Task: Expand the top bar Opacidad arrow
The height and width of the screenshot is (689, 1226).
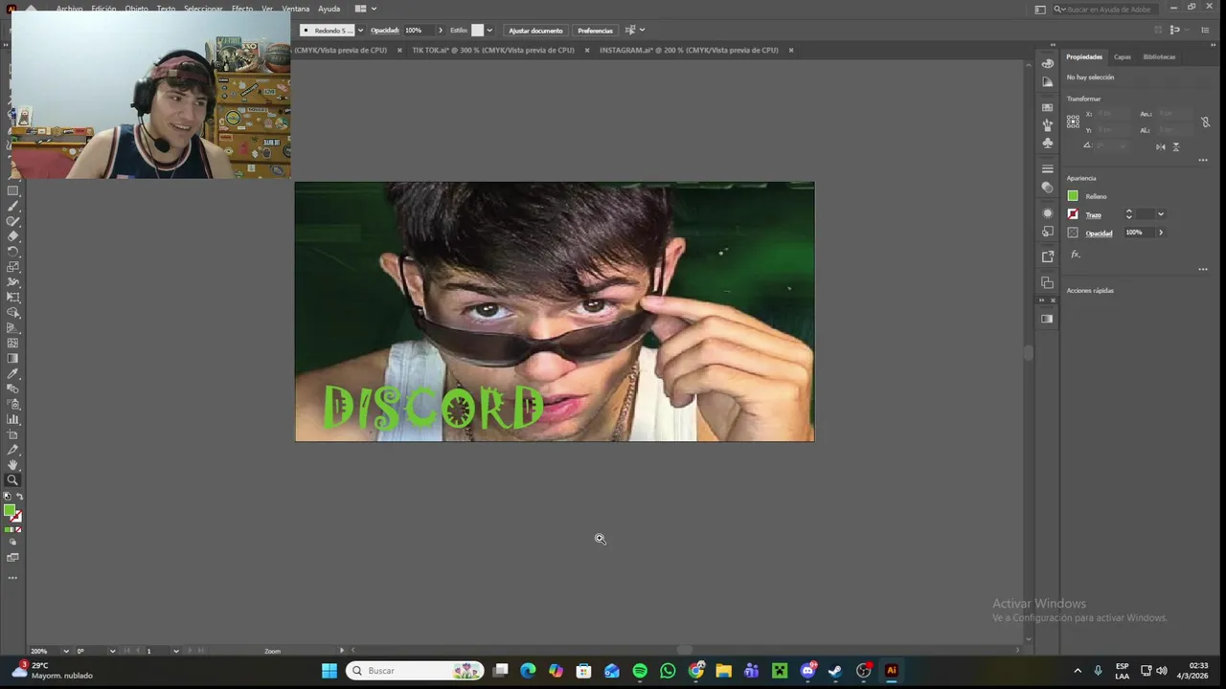Action: click(x=441, y=31)
